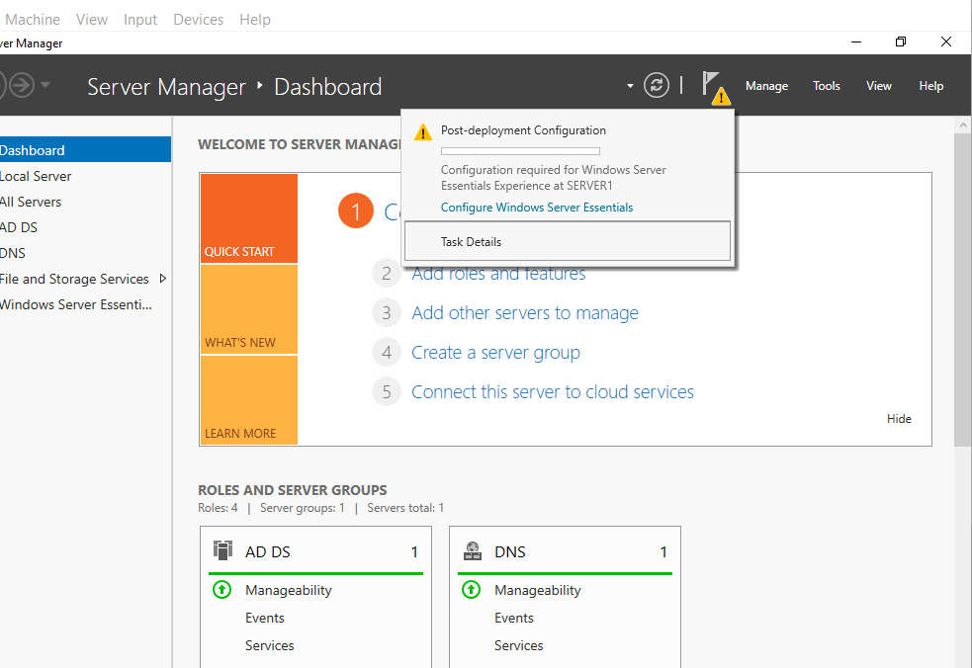Screen dimensions: 972x668
Task: Open Task Details in the notification popup
Action: (568, 241)
